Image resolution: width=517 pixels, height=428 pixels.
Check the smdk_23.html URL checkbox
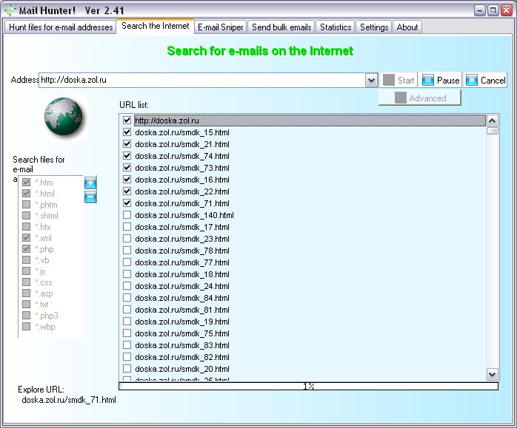point(127,239)
